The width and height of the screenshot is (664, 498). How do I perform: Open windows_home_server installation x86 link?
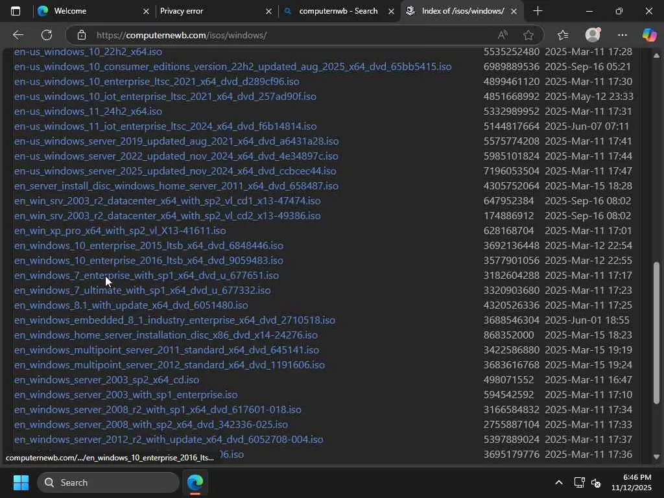166,335
